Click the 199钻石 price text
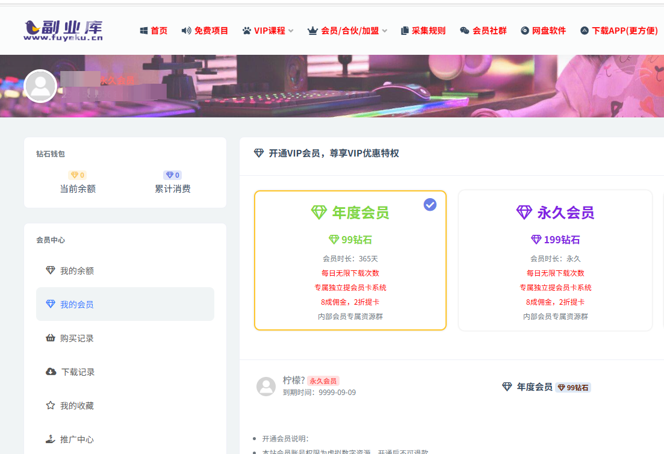The width and height of the screenshot is (664, 454). pyautogui.click(x=562, y=240)
